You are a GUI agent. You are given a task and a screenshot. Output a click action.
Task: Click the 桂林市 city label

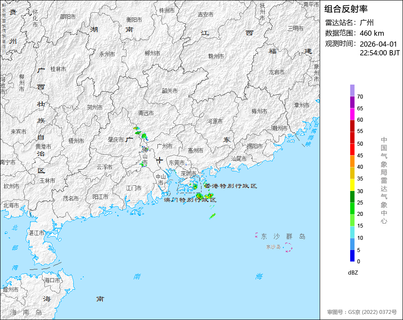(x=58, y=69)
